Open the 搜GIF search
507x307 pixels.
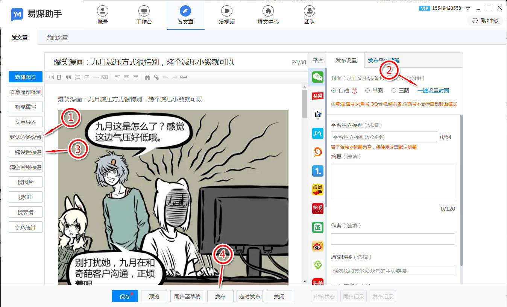[26, 197]
